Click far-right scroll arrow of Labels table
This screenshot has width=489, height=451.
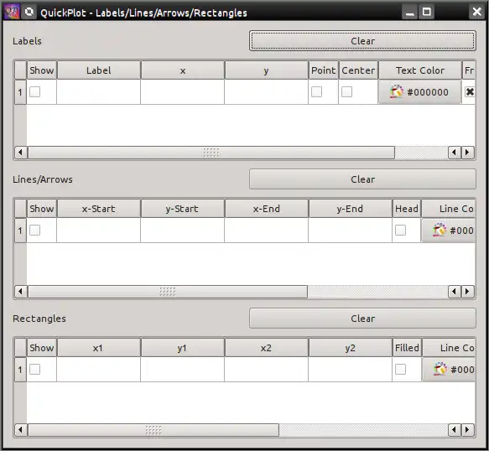[467, 153]
